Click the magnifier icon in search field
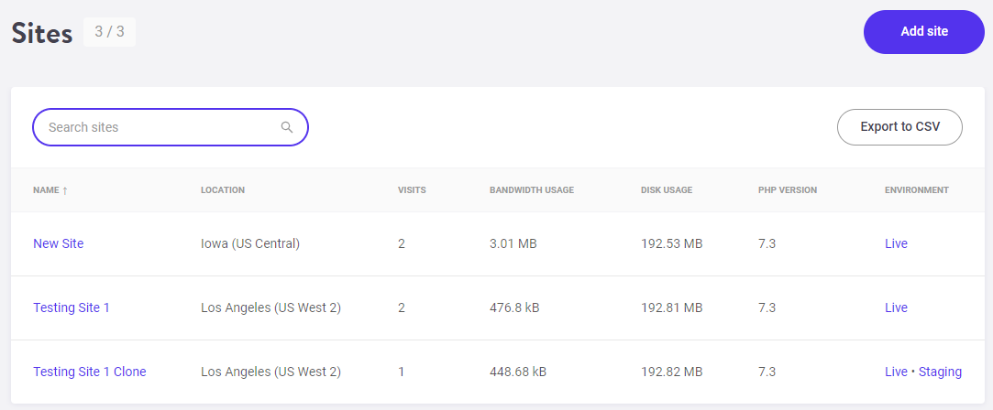The image size is (993, 410). 287,127
